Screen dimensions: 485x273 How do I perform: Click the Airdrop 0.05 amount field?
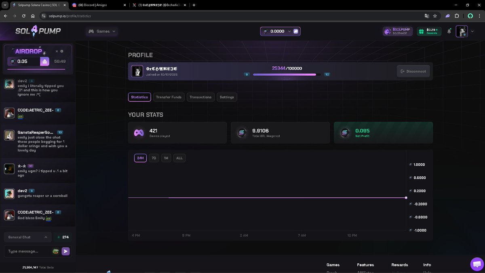(24, 61)
